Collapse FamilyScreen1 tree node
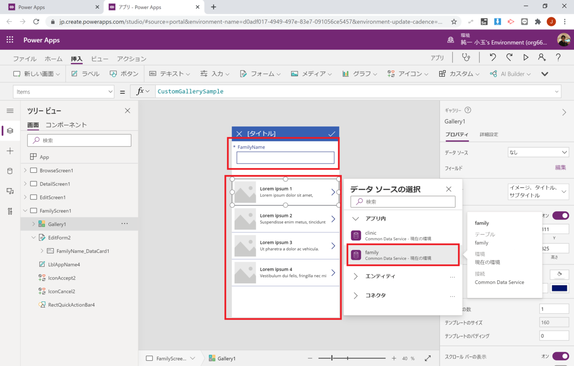 point(25,211)
